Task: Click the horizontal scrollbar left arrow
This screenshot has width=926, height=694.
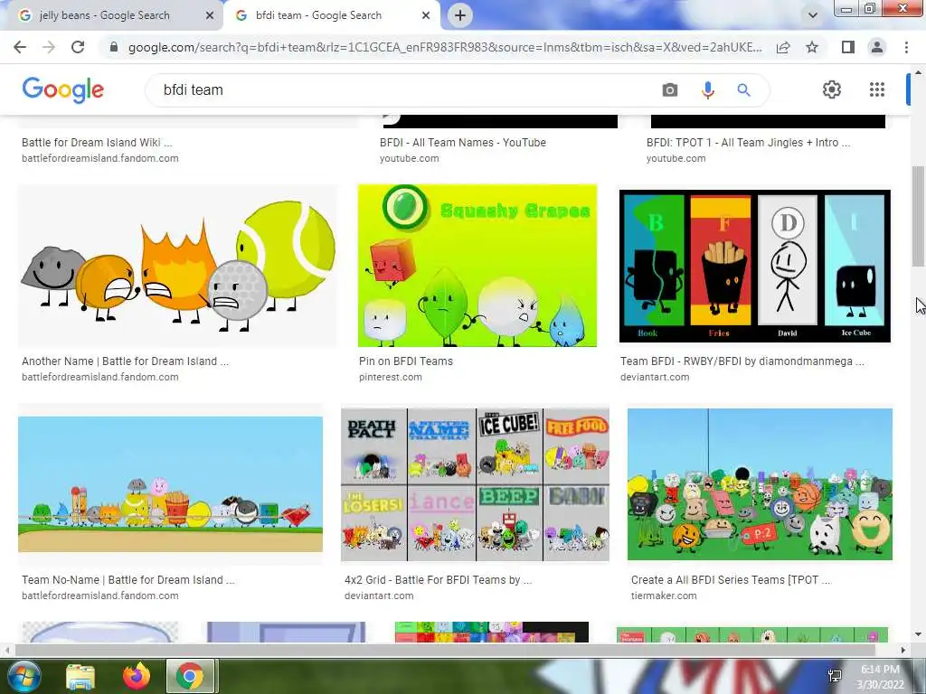Action: [x=6, y=650]
